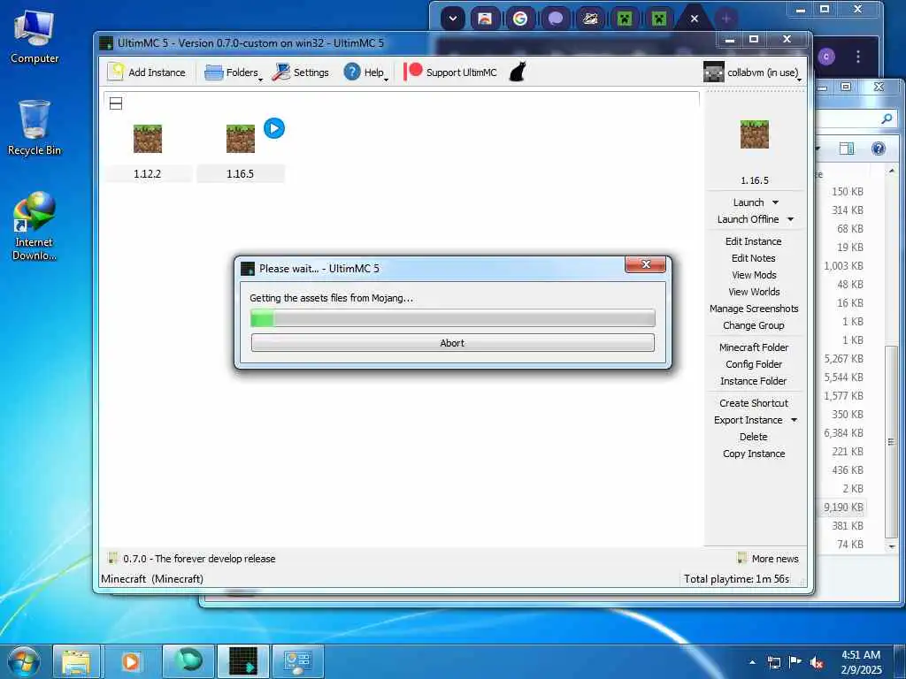
Task: Click Launch Offline
Action: pyautogui.click(x=748, y=219)
